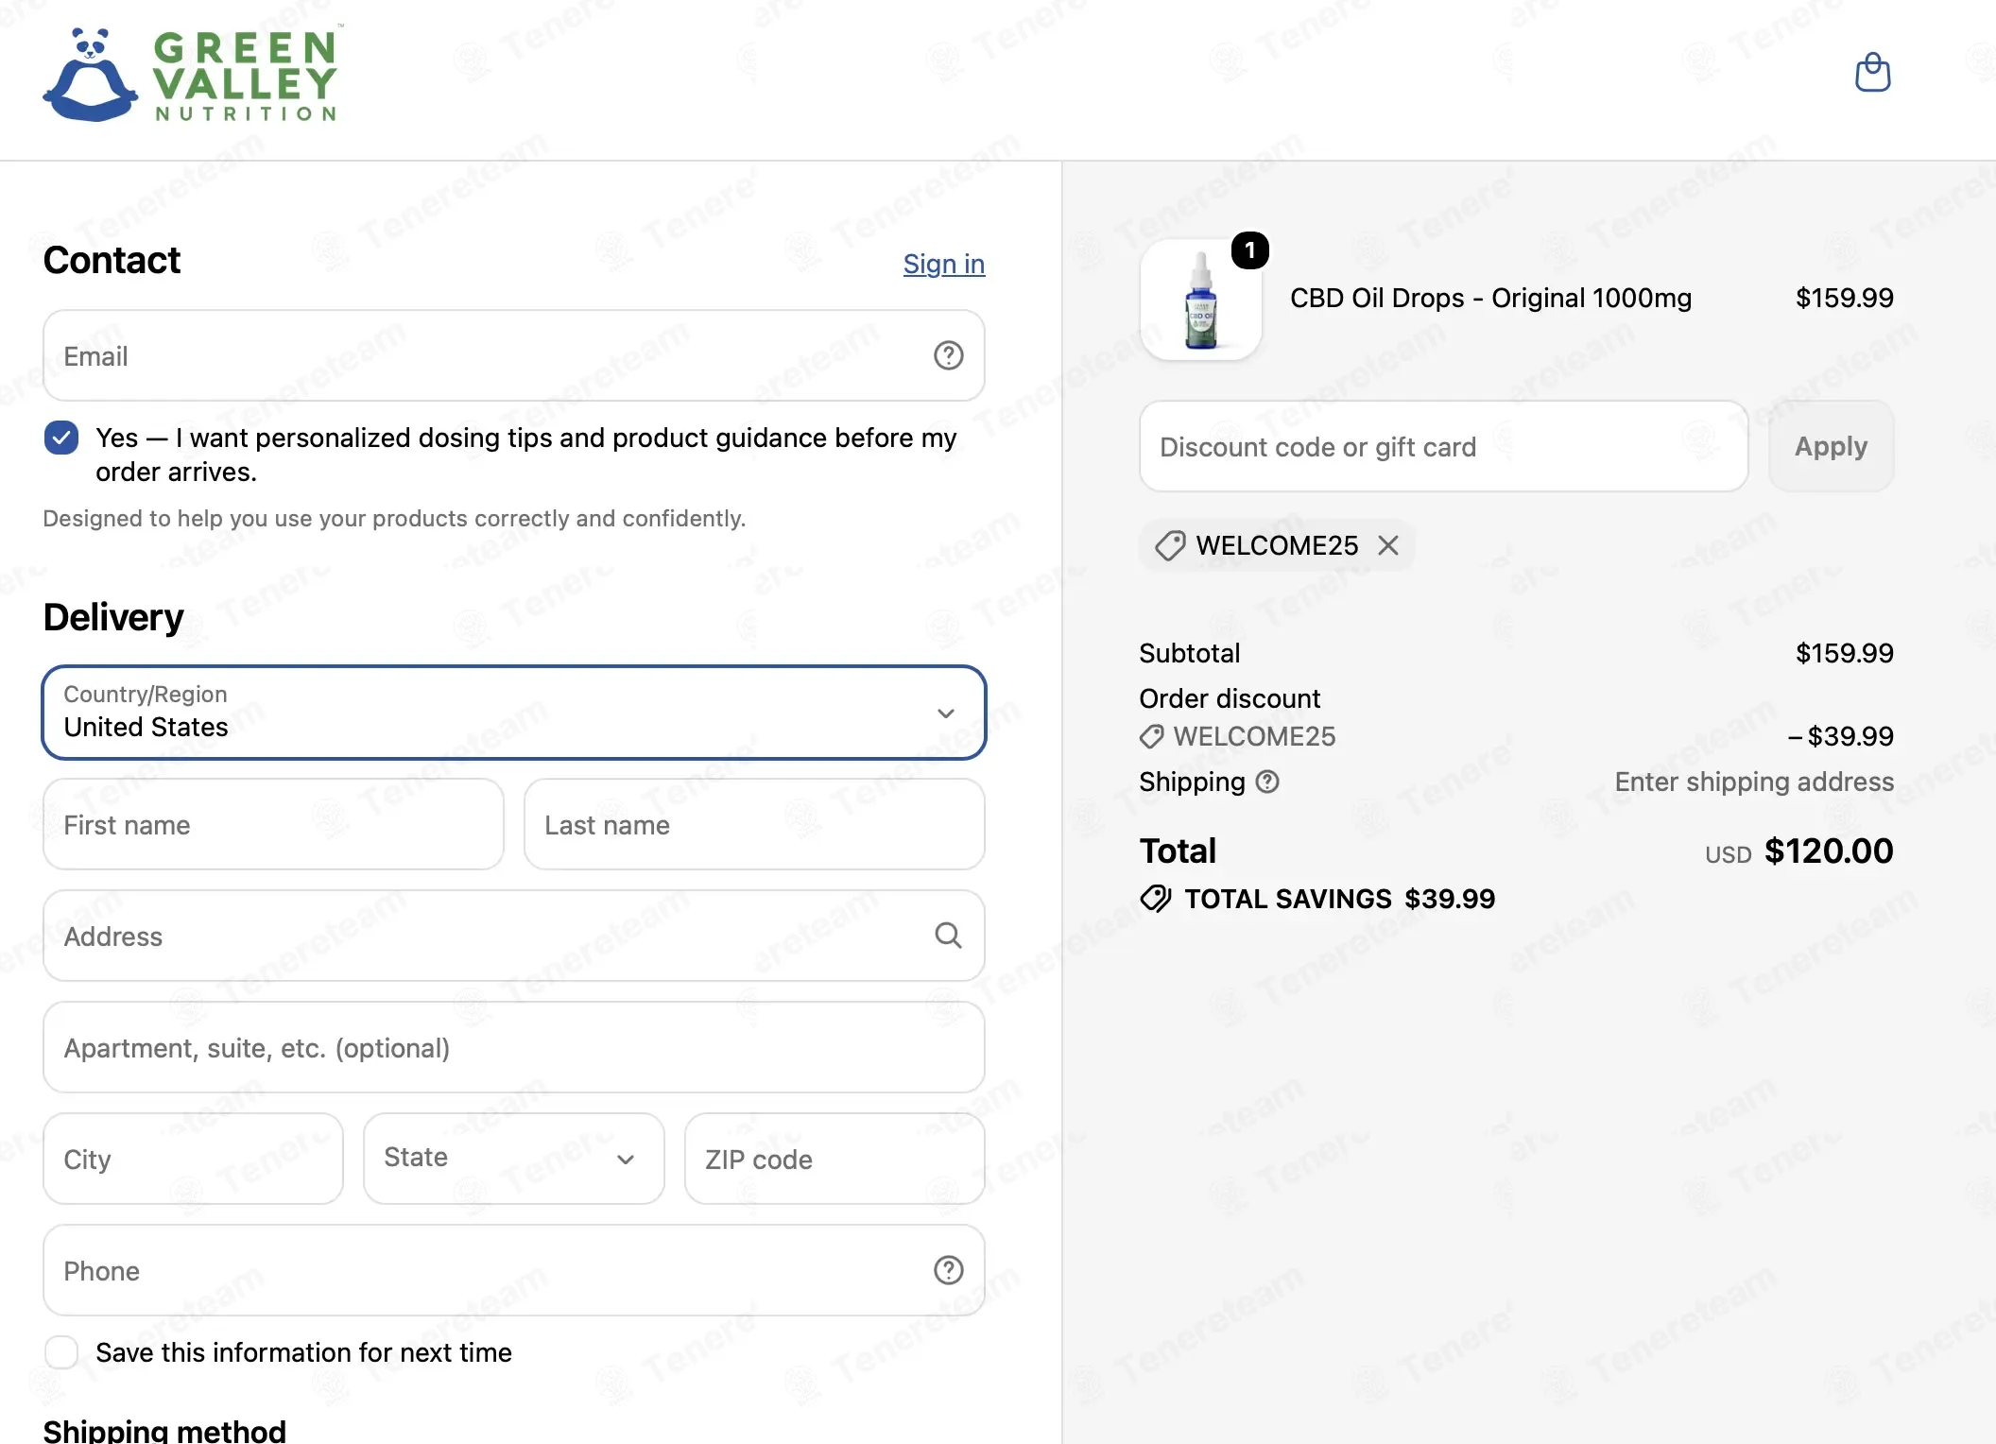This screenshot has width=1996, height=1444.
Task: Click the Green Valley Nutrition panda logo
Action: tap(191, 75)
